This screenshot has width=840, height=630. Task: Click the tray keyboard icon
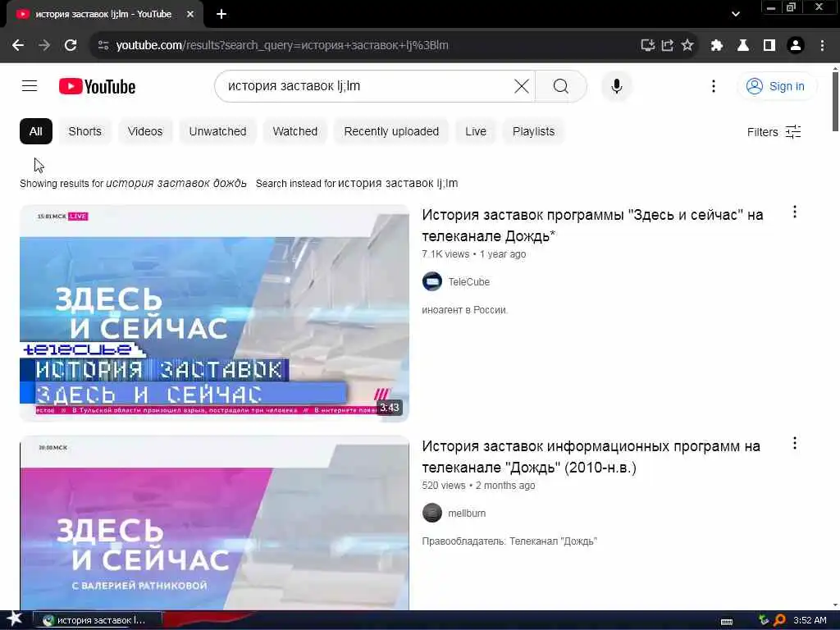pyautogui.click(x=727, y=622)
